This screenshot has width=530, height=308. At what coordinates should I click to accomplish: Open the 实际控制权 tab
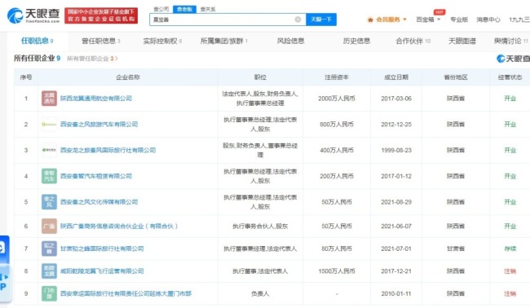[x=162, y=41]
